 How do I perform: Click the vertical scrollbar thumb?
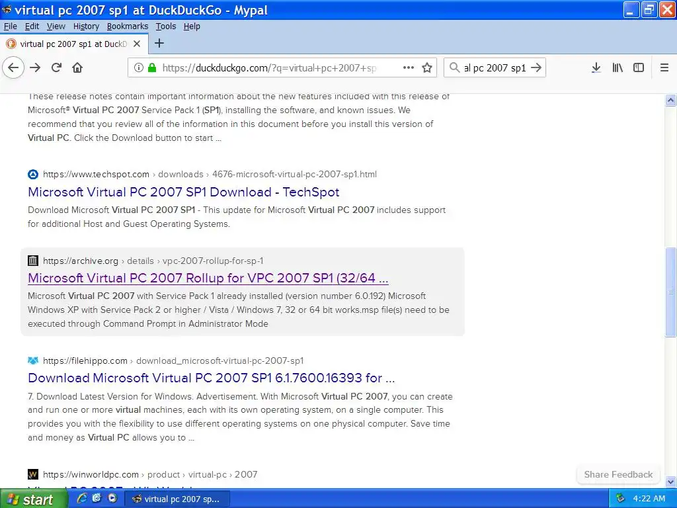point(670,292)
